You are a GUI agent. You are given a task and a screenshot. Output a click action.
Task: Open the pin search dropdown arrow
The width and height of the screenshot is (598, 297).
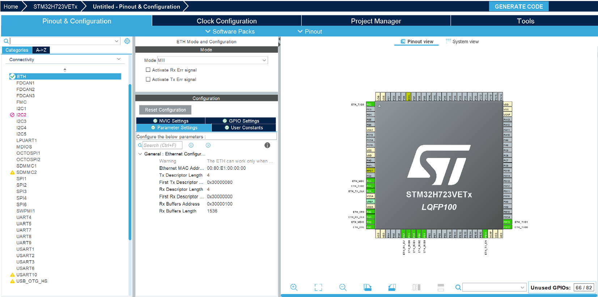(522, 288)
